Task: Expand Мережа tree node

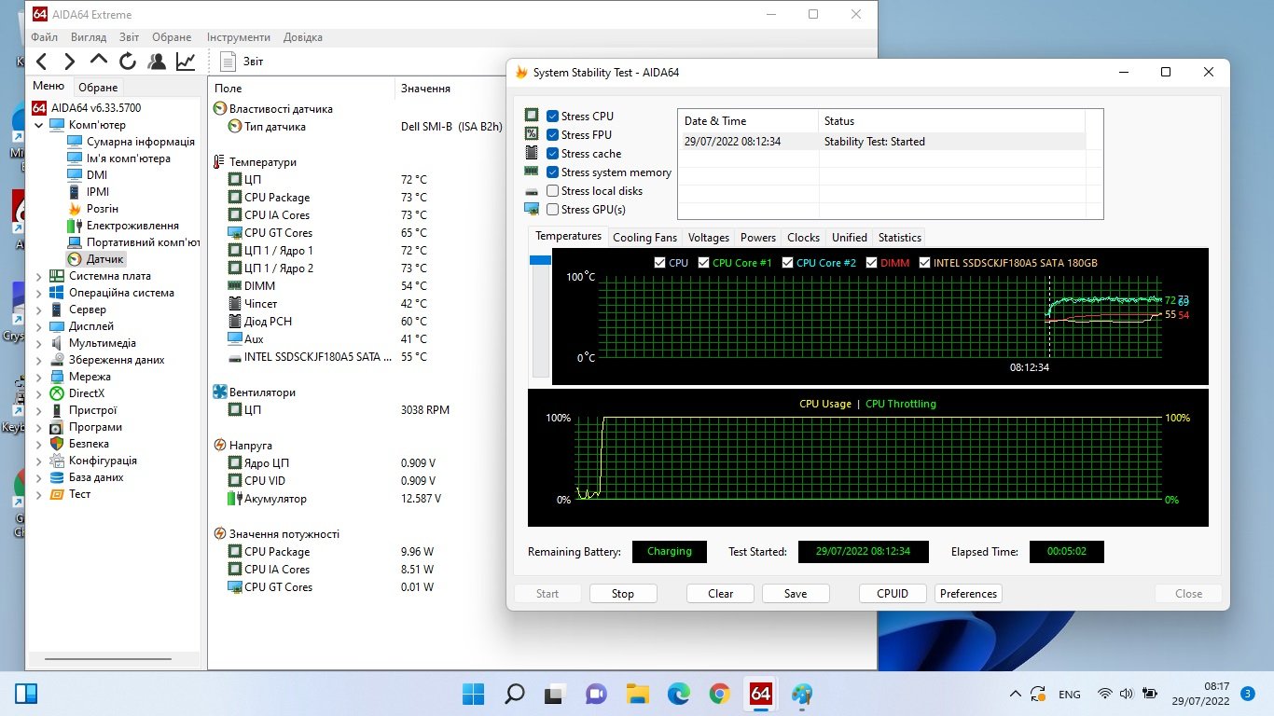Action: [38, 377]
